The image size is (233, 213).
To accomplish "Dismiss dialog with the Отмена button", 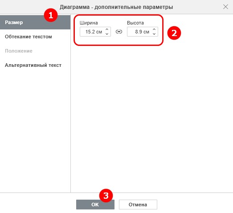I will pos(138,205).
